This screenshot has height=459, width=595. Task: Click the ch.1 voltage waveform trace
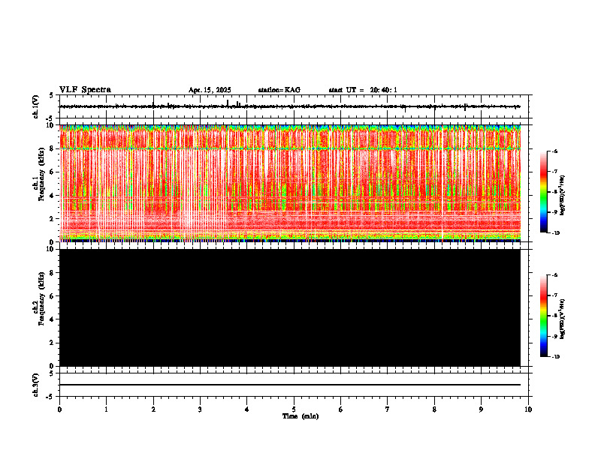coord(290,106)
